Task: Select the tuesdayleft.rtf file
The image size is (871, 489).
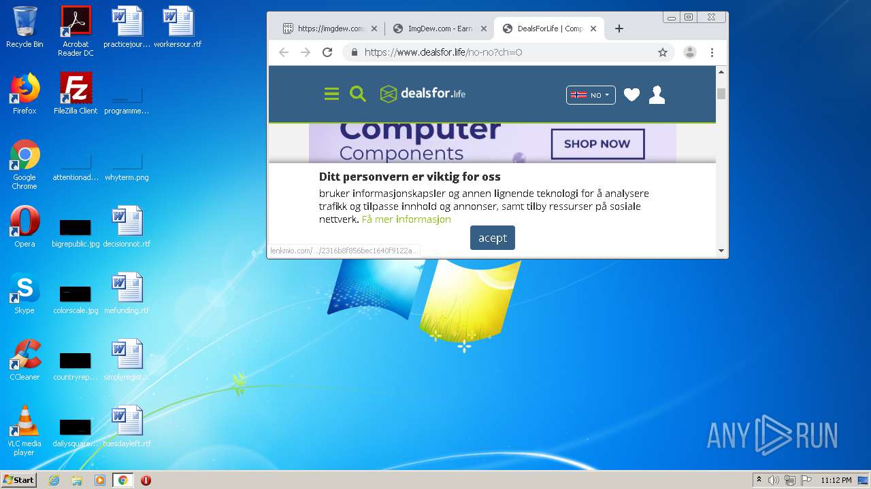Action: [x=127, y=427]
